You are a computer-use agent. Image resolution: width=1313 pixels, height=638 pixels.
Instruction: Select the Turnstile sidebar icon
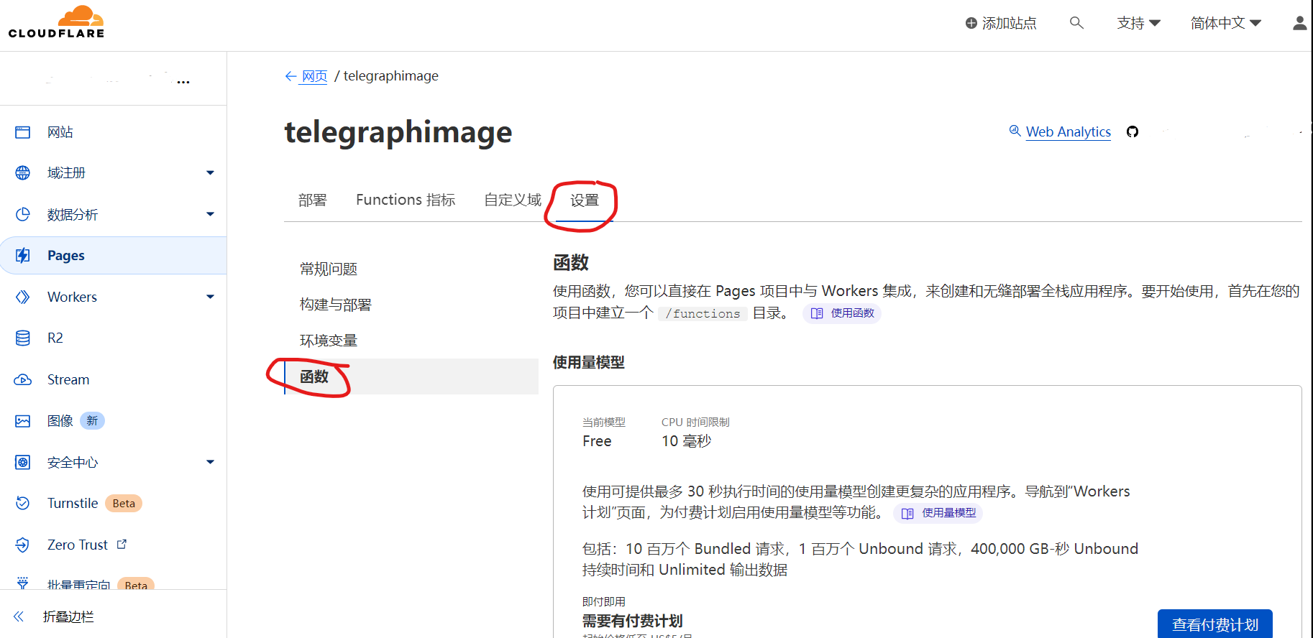(23, 503)
